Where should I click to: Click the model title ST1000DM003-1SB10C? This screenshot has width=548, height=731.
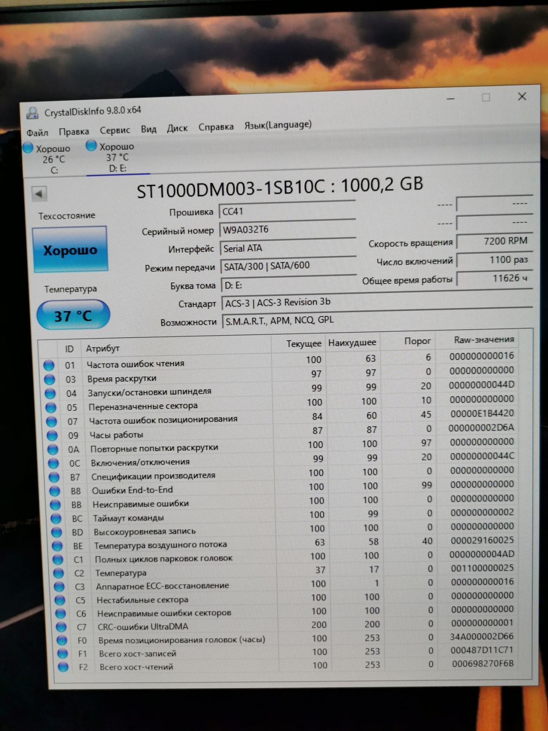(231, 188)
